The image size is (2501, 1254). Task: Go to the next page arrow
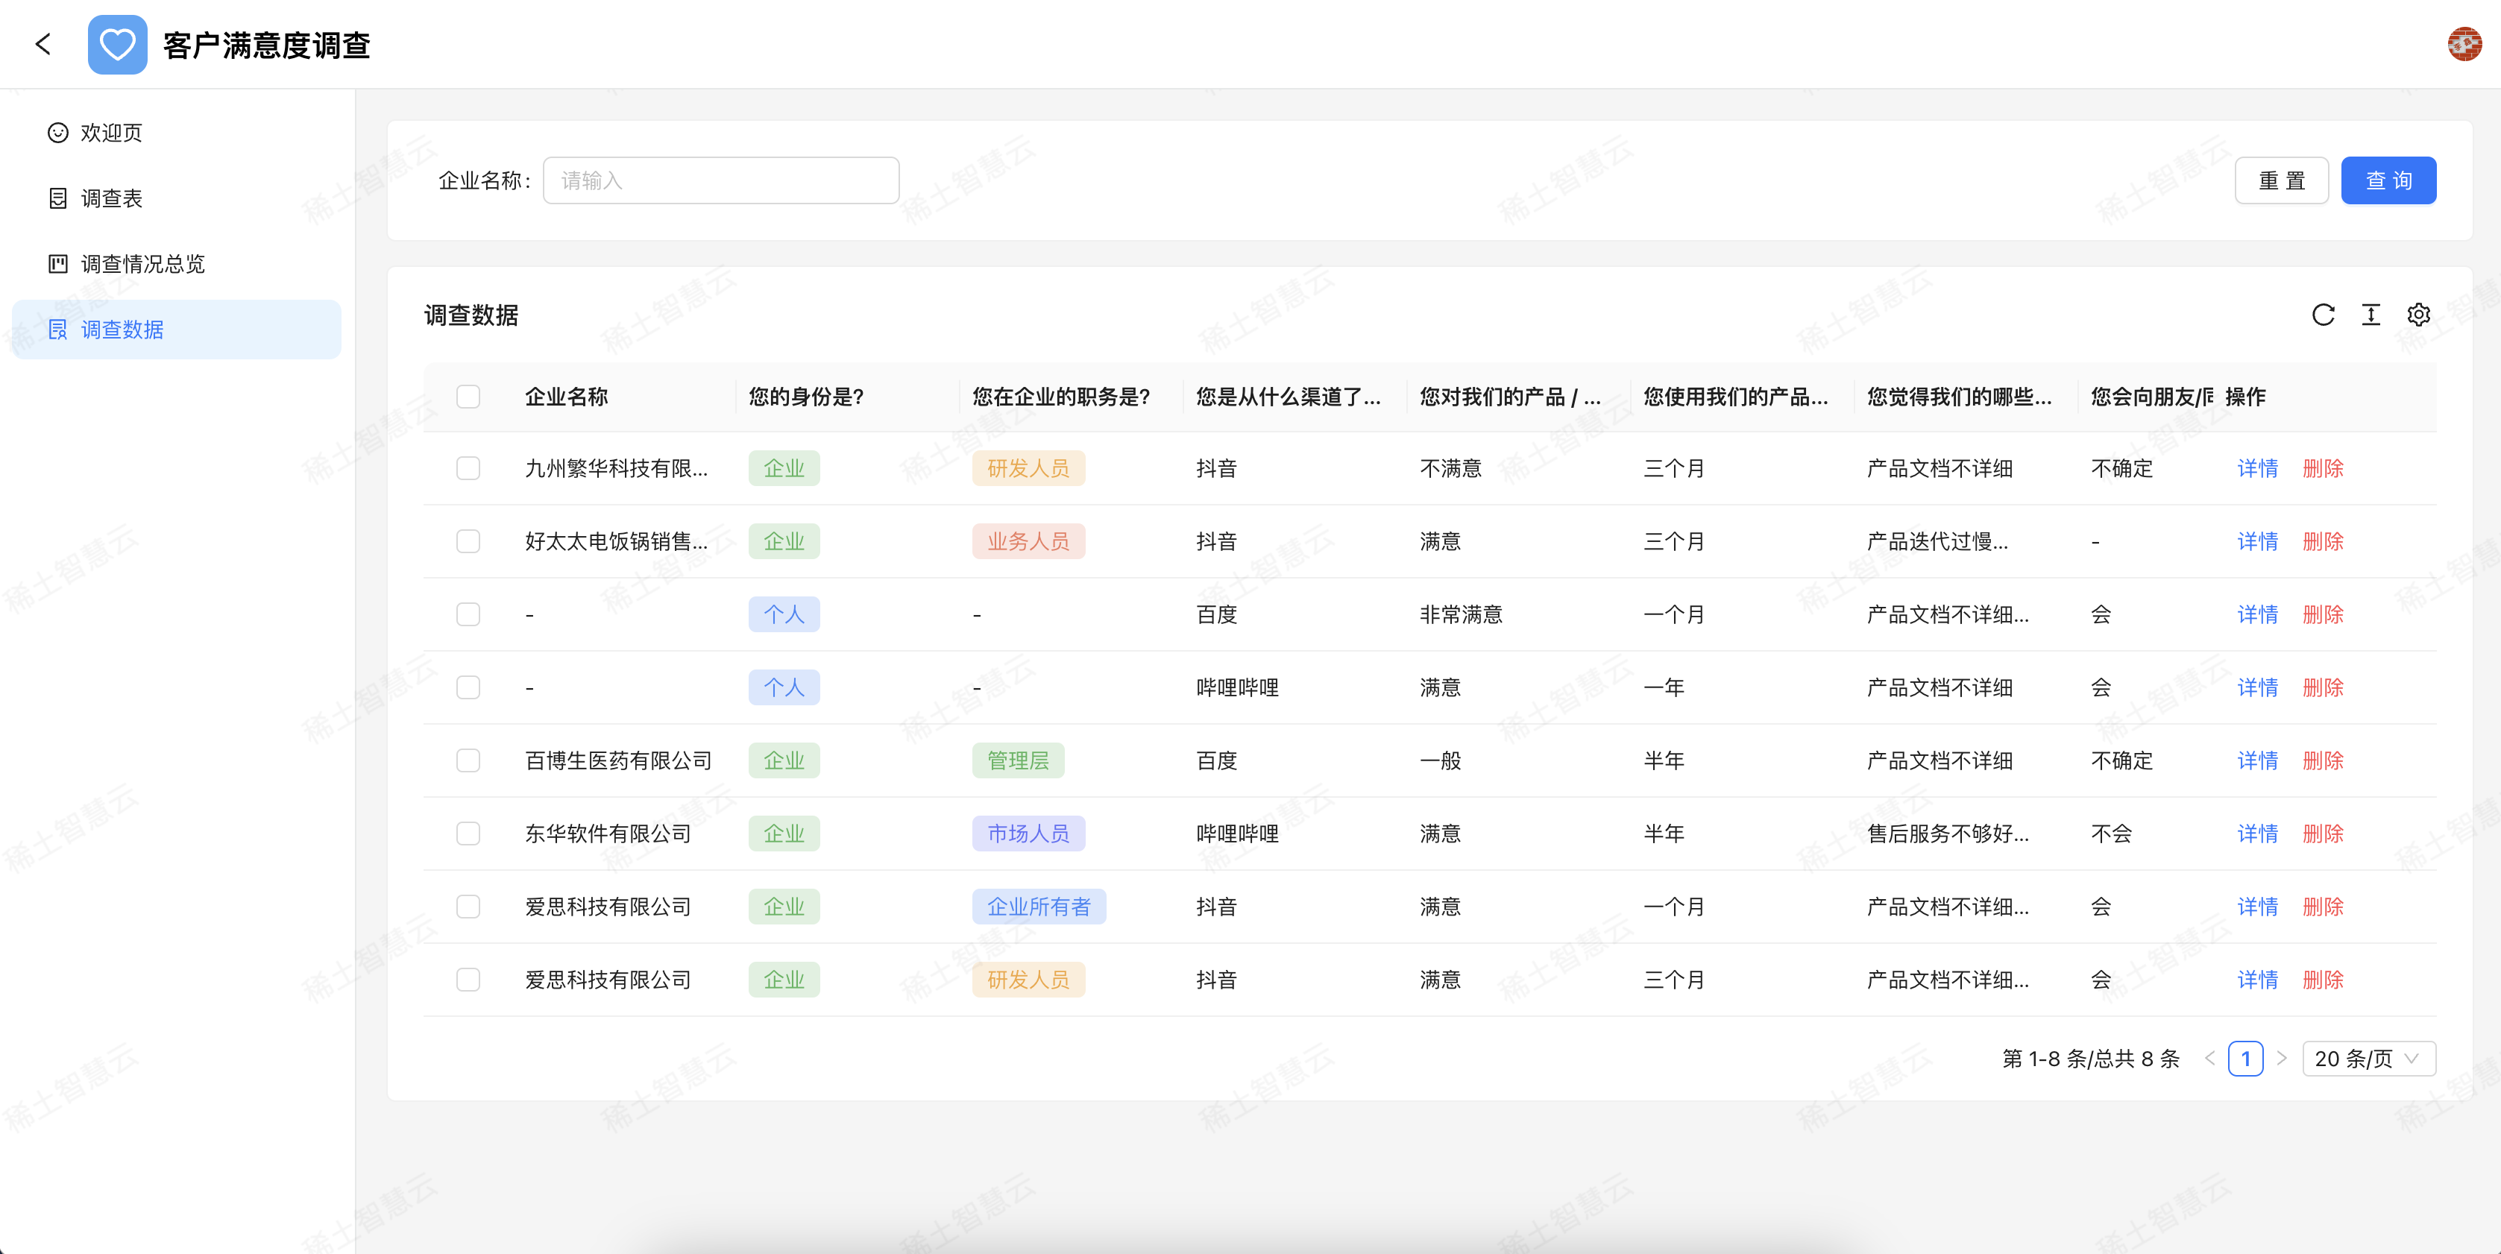[x=2282, y=1058]
